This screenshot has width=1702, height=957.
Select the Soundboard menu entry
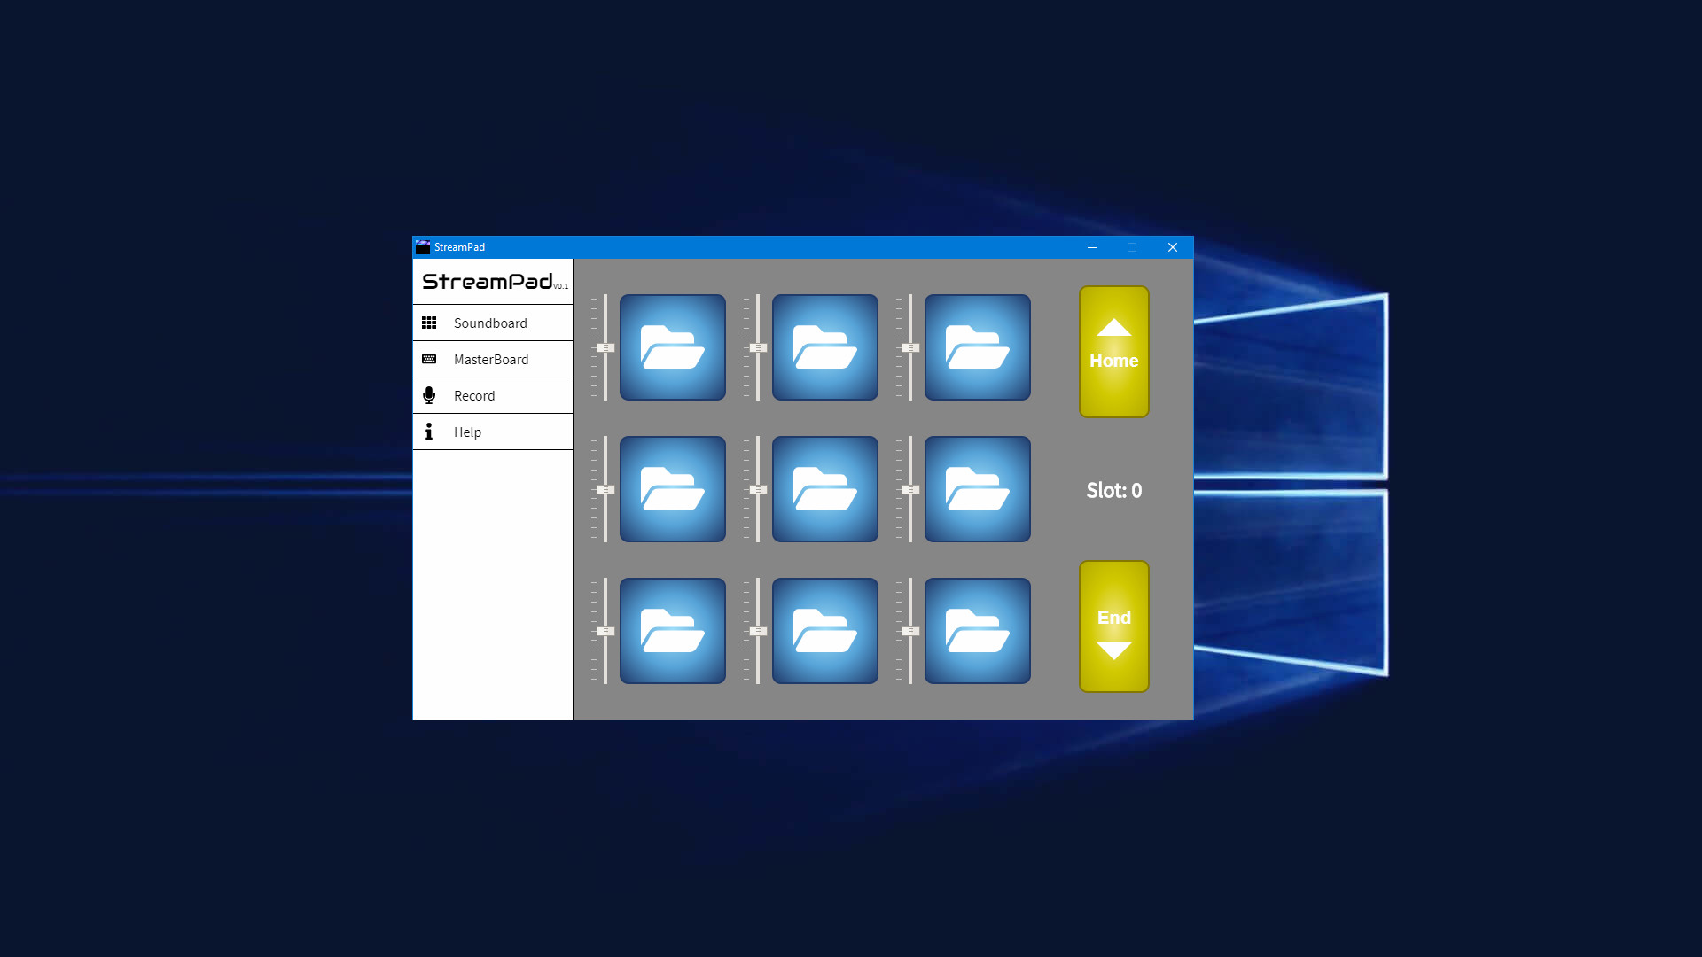click(x=489, y=323)
